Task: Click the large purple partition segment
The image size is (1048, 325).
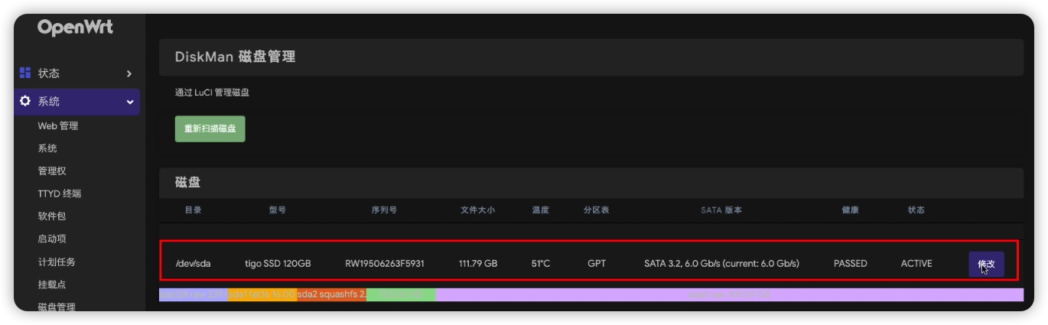Action: tap(729, 294)
